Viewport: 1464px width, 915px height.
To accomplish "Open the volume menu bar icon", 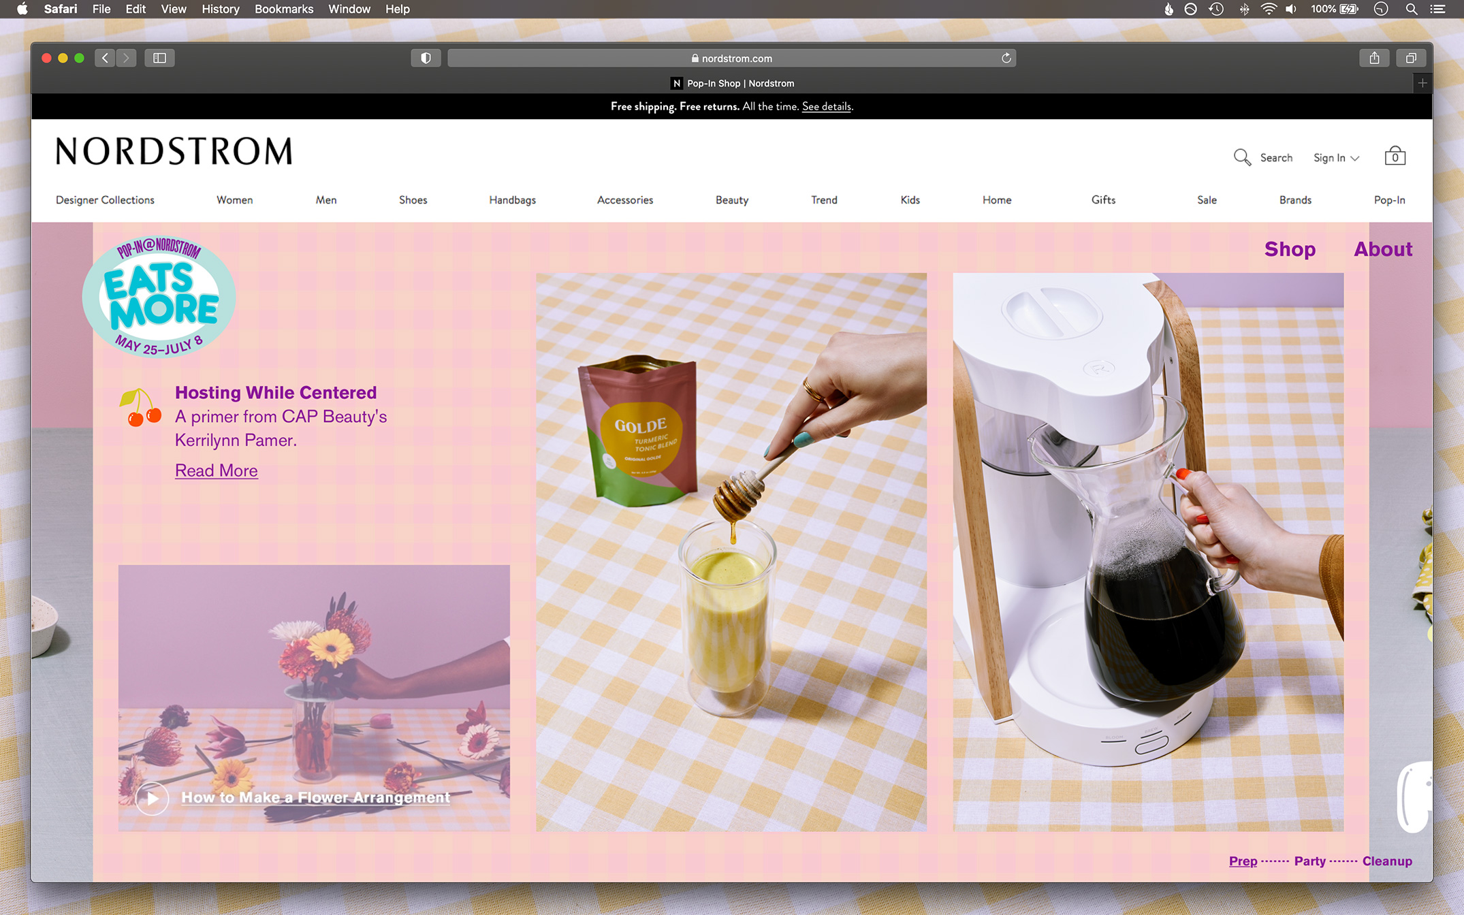I will pyautogui.click(x=1290, y=9).
